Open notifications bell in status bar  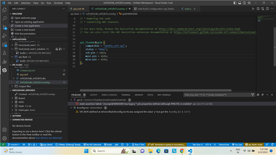click(272, 145)
